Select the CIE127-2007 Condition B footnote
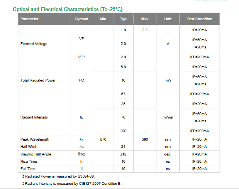The image size is (239, 189). (x=72, y=184)
